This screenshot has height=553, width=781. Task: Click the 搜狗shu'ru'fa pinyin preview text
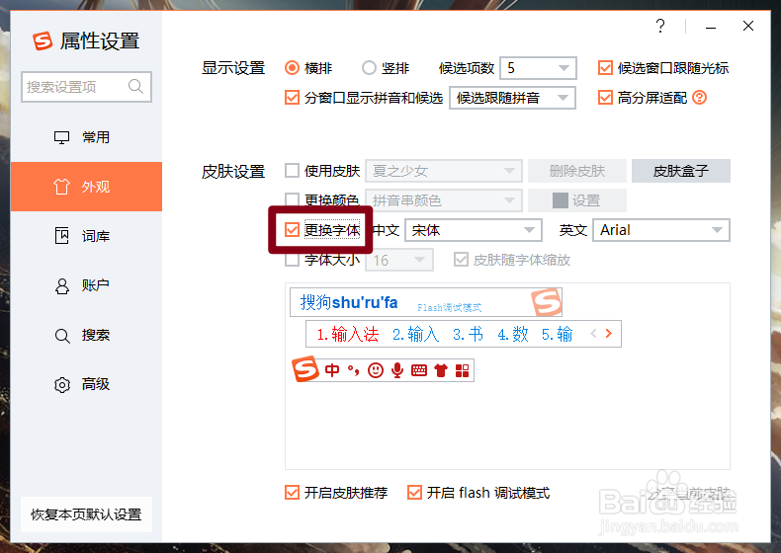[x=349, y=302]
